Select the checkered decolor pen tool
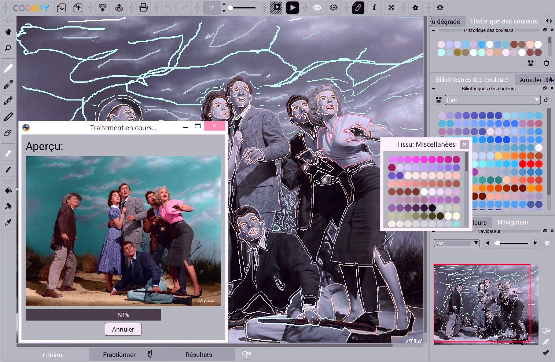 pos(8,100)
